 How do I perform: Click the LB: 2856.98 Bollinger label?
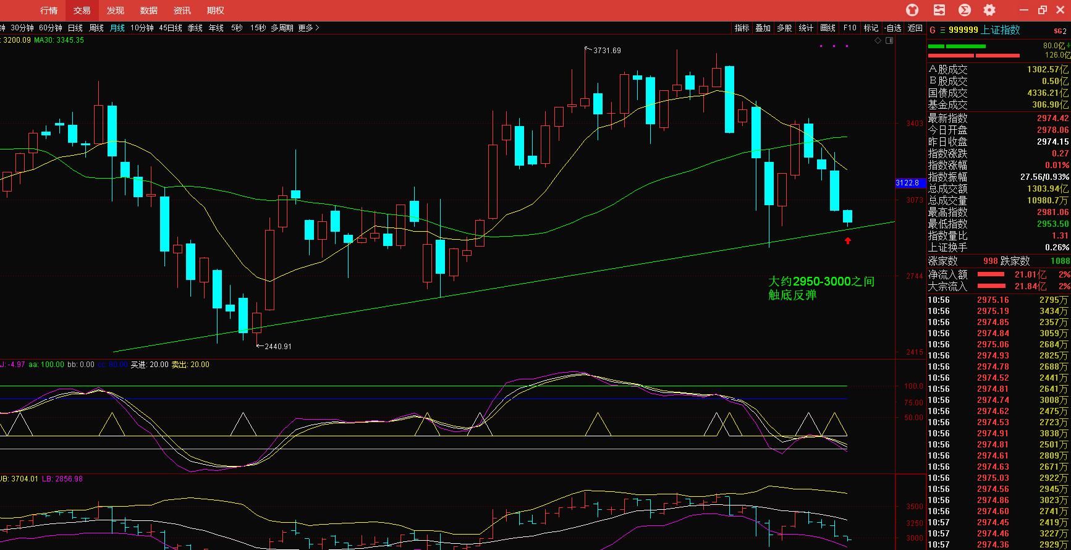[x=62, y=479]
